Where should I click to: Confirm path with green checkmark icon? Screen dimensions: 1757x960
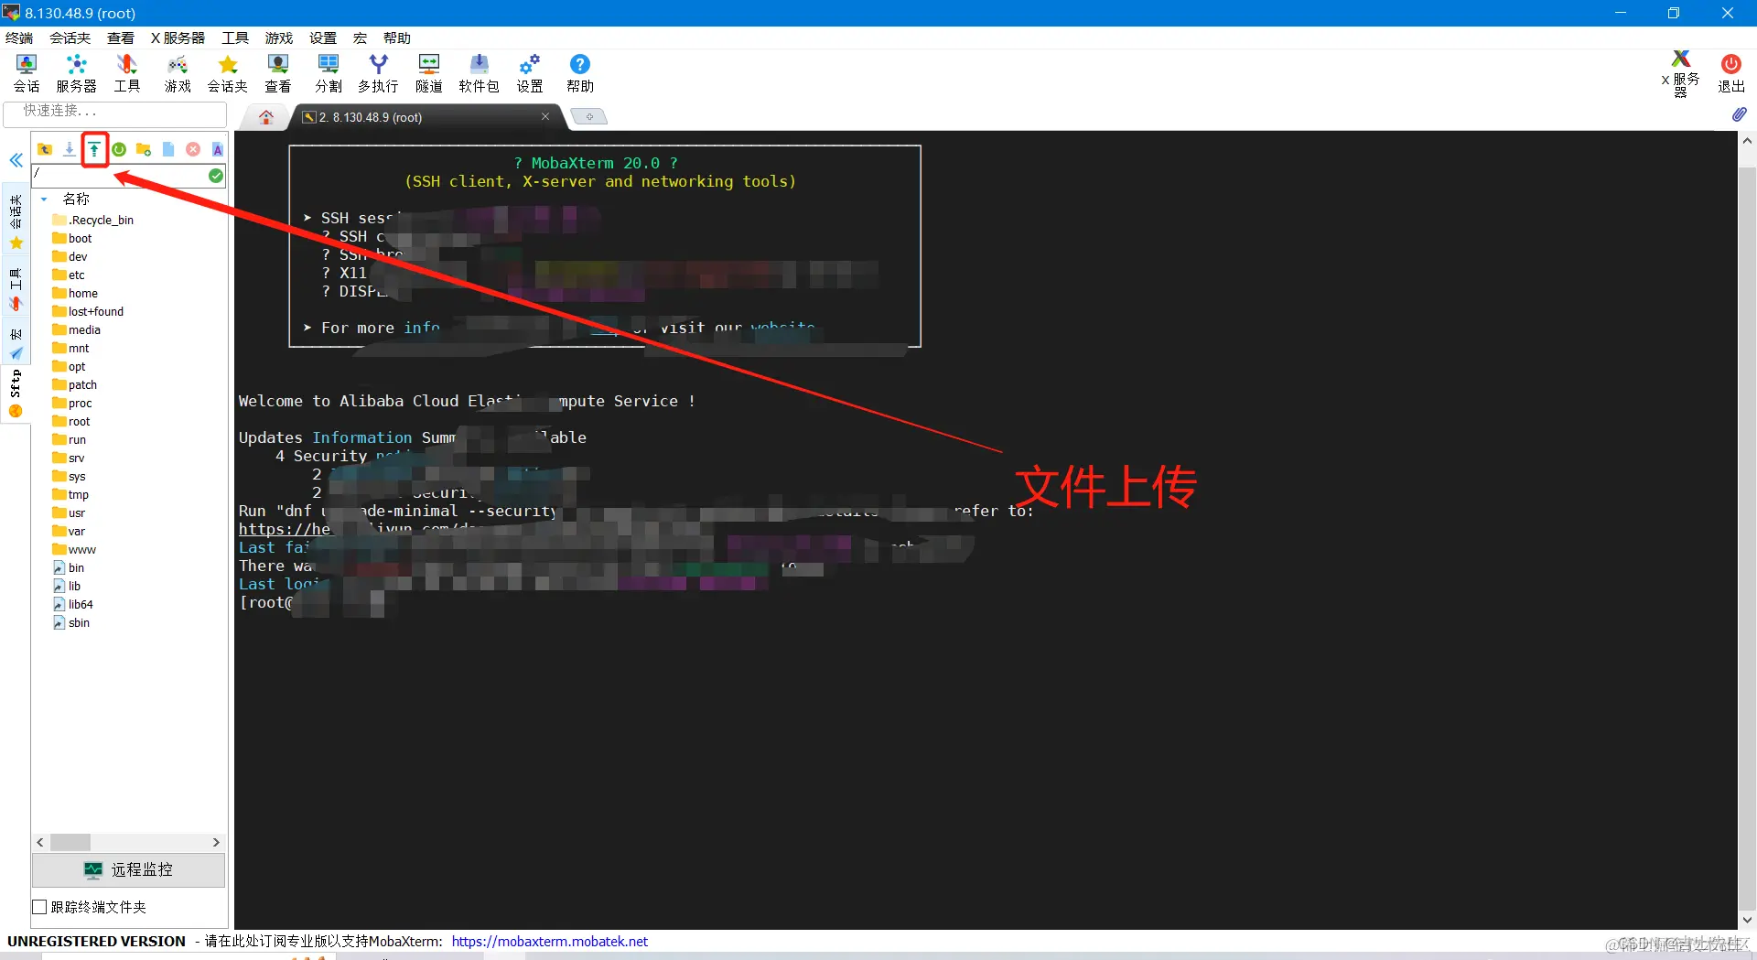click(216, 176)
